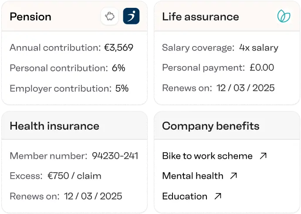Click the dark blue provider logo icon
Image resolution: width=301 pixels, height=214 pixels.
pyautogui.click(x=131, y=17)
